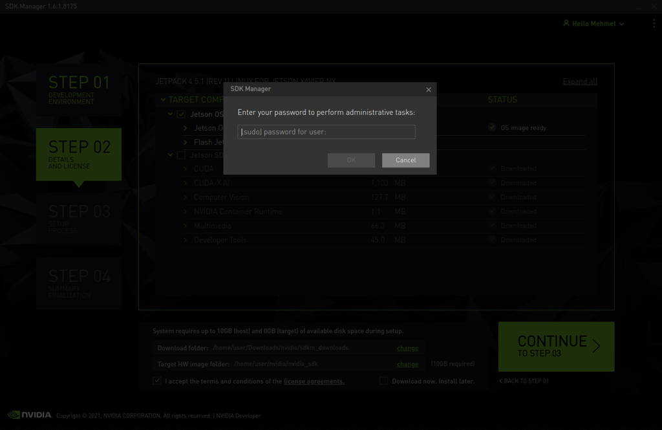Click the Developer Tools Downloaded status icon
The width and height of the screenshot is (662, 430).
[x=492, y=240]
